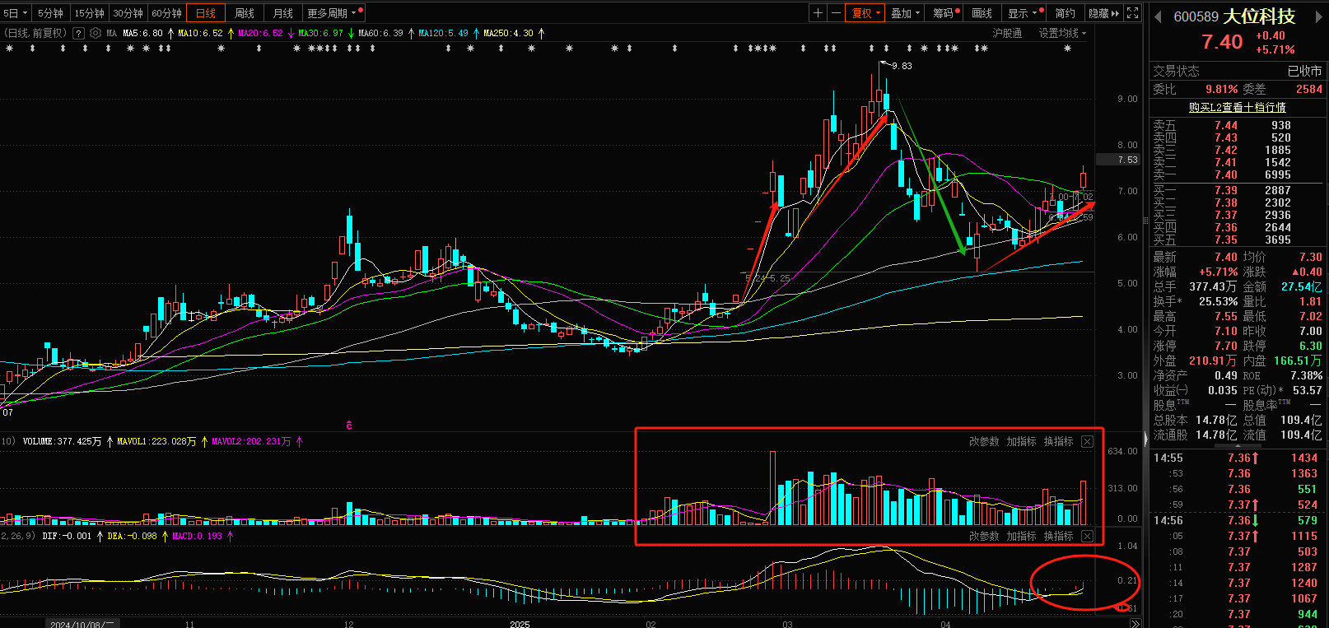Expand the 设置均线 dropdown

[x=1062, y=34]
